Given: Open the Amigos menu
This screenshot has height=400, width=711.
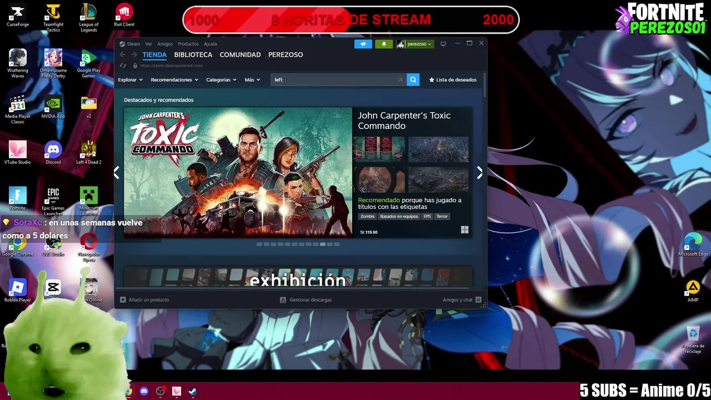Looking at the screenshot, I should (165, 44).
